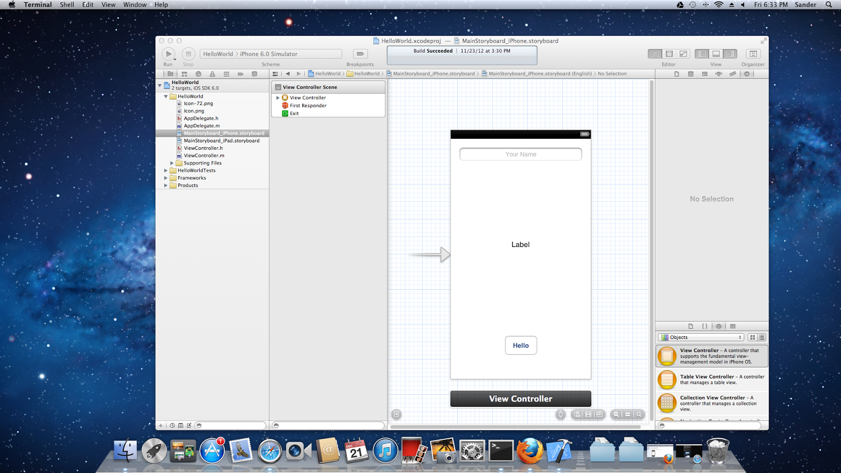Viewport: 841px width, 473px height.
Task: Show the File Template library
Action: [691, 326]
